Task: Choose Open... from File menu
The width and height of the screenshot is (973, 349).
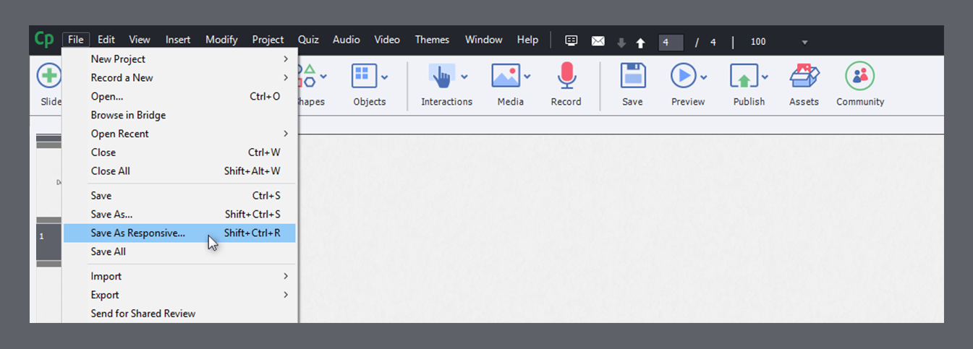Action: tap(179, 97)
